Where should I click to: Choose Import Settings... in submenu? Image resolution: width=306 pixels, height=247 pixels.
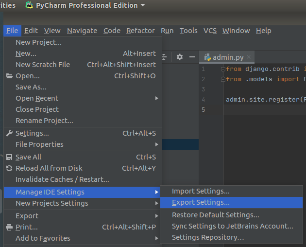click(x=232, y=191)
